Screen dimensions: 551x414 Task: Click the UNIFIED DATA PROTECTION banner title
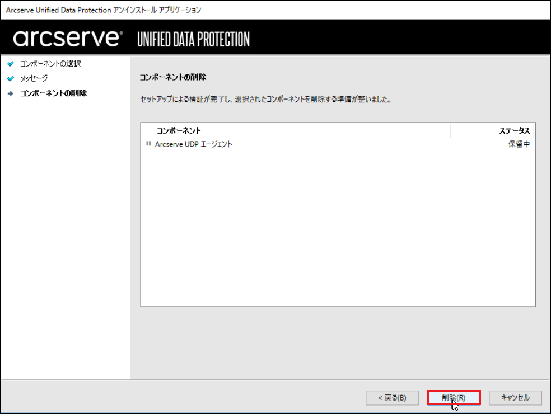click(193, 39)
